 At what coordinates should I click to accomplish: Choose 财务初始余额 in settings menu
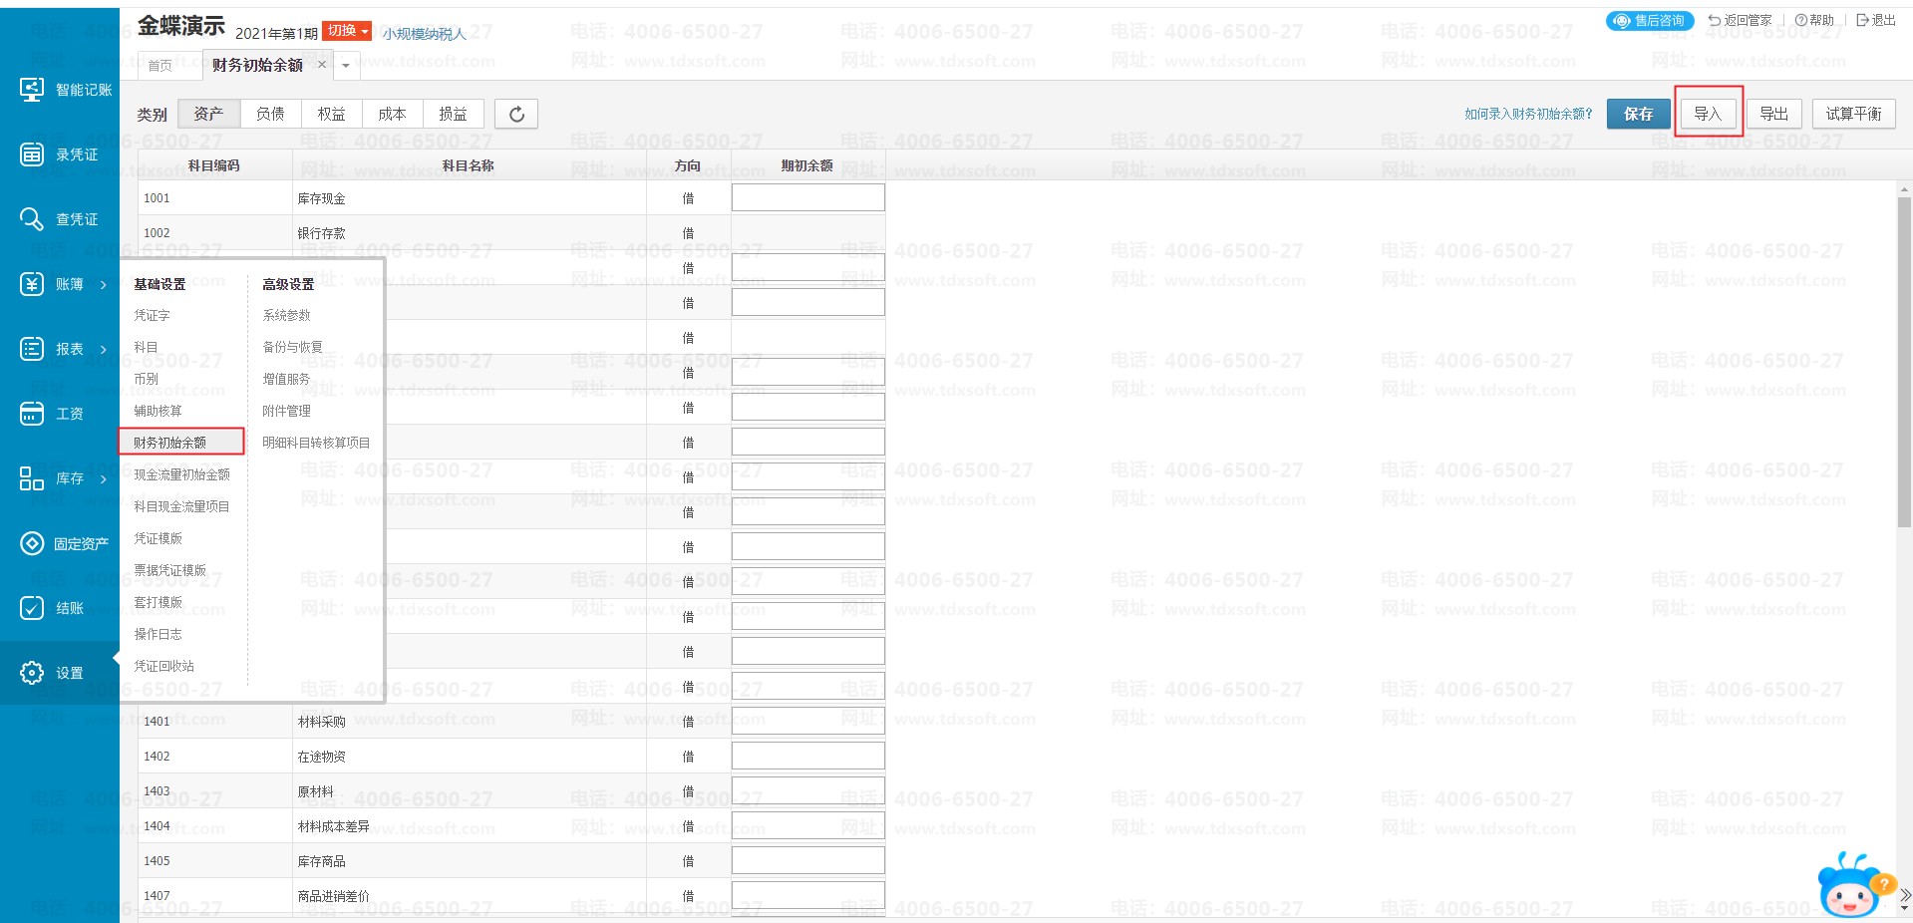[170, 443]
